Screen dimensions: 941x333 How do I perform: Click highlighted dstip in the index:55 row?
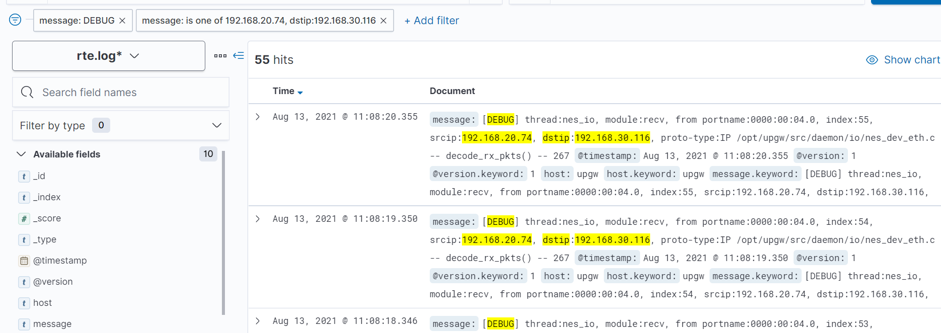[556, 138]
